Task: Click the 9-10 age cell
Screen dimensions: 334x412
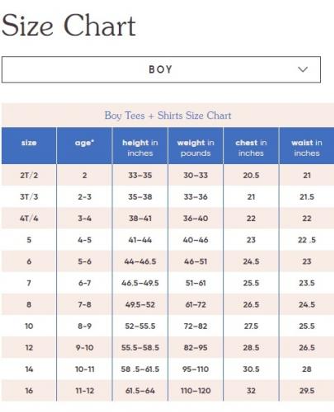Action: pos(84,347)
